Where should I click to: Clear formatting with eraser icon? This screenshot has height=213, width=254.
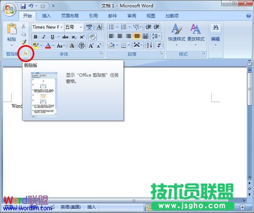[x=93, y=37]
